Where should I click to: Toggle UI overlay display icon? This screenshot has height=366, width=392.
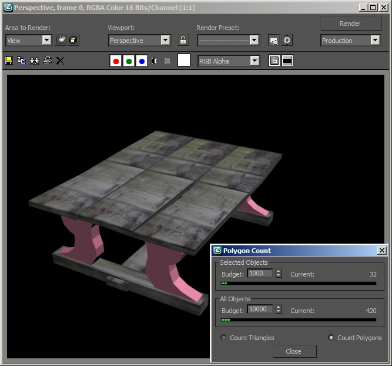(x=274, y=61)
